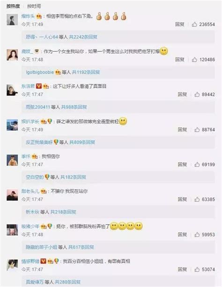222x287 pixels.
Task: Tap the like icon next to 88764
Action: tap(197, 129)
